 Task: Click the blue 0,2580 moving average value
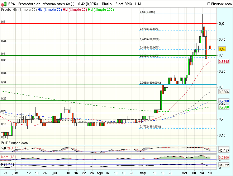click(x=224, y=101)
